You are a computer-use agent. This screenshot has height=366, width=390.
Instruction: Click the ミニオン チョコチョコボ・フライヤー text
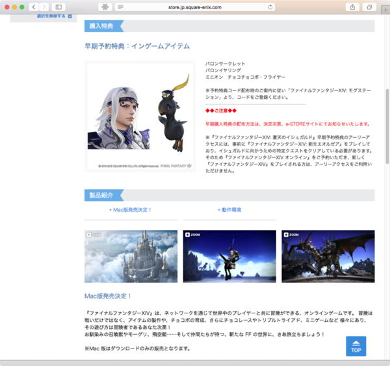245,77
